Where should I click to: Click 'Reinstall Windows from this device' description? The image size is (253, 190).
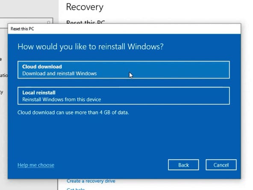pyautogui.click(x=62, y=99)
